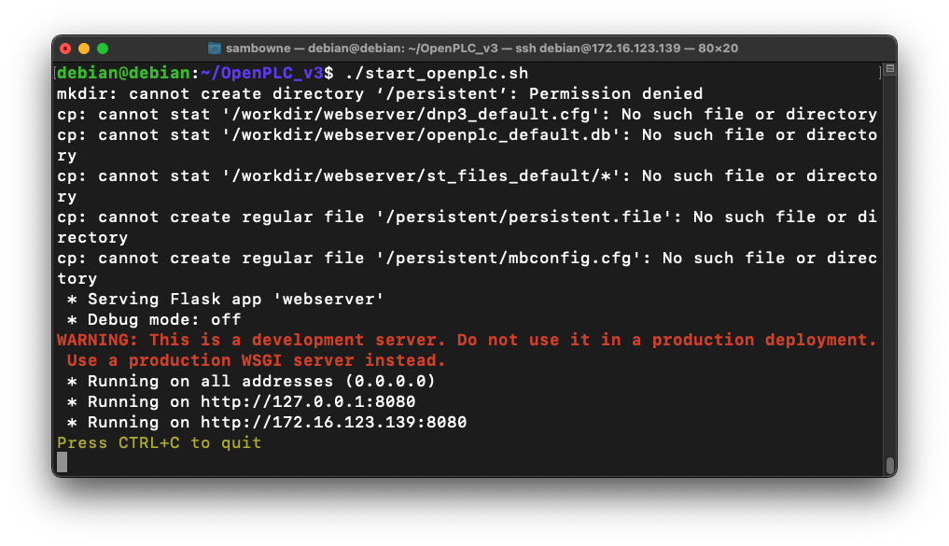The width and height of the screenshot is (949, 546).
Task: Click the red WARNING development server text
Action: [467, 340]
